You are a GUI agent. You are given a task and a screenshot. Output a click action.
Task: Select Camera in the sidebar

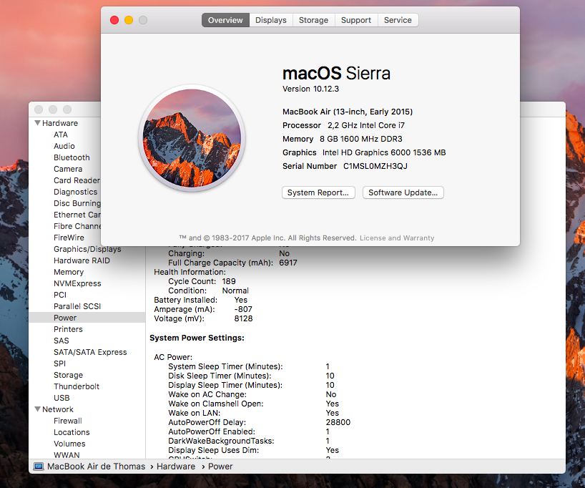(x=68, y=169)
